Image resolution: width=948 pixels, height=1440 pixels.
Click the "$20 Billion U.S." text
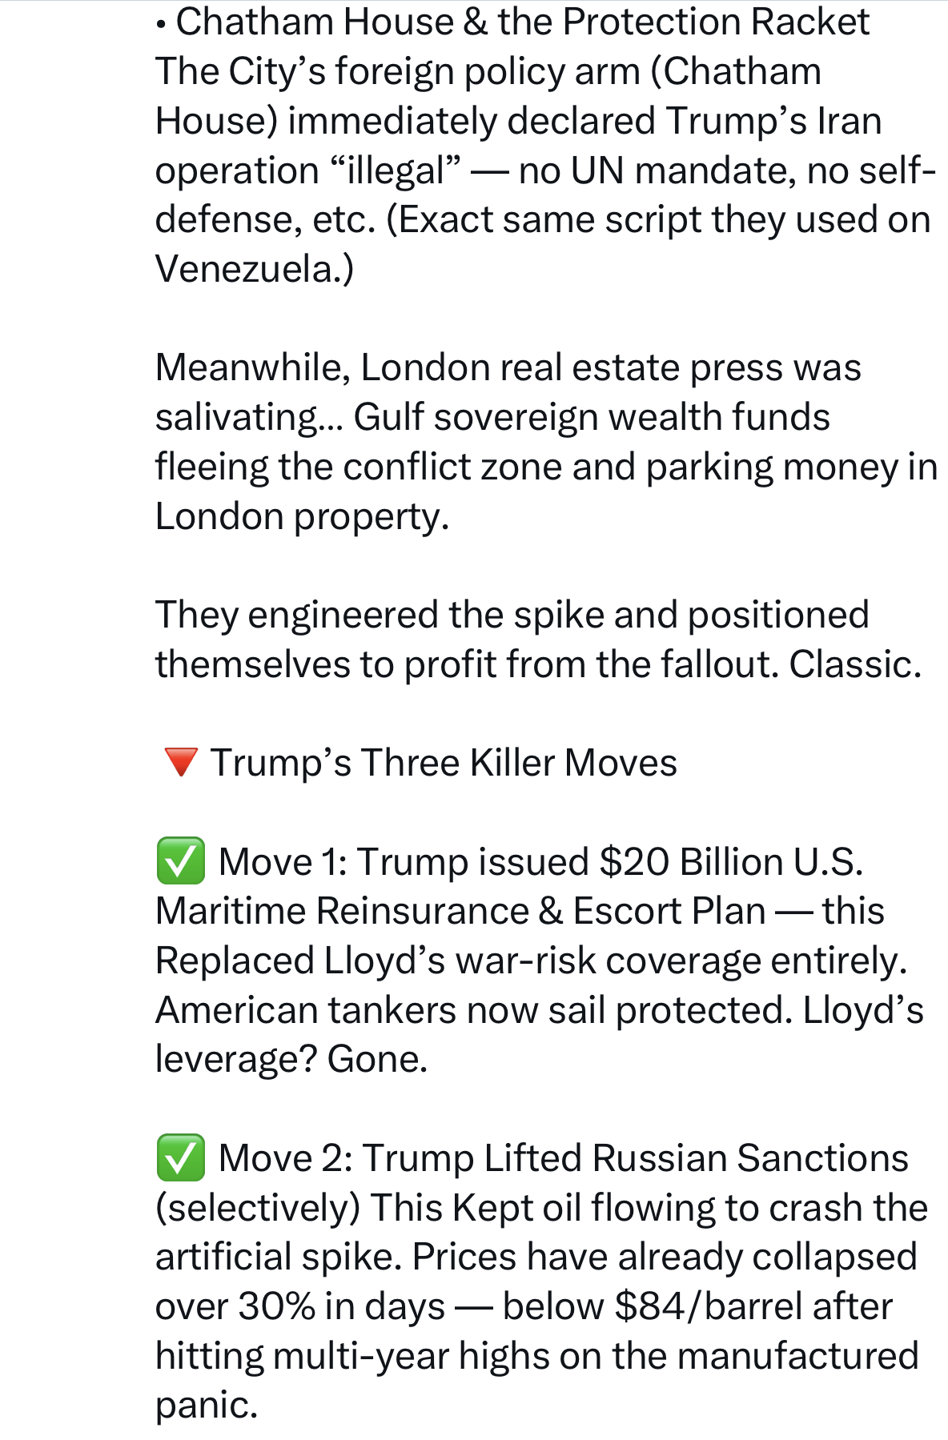pos(731,862)
